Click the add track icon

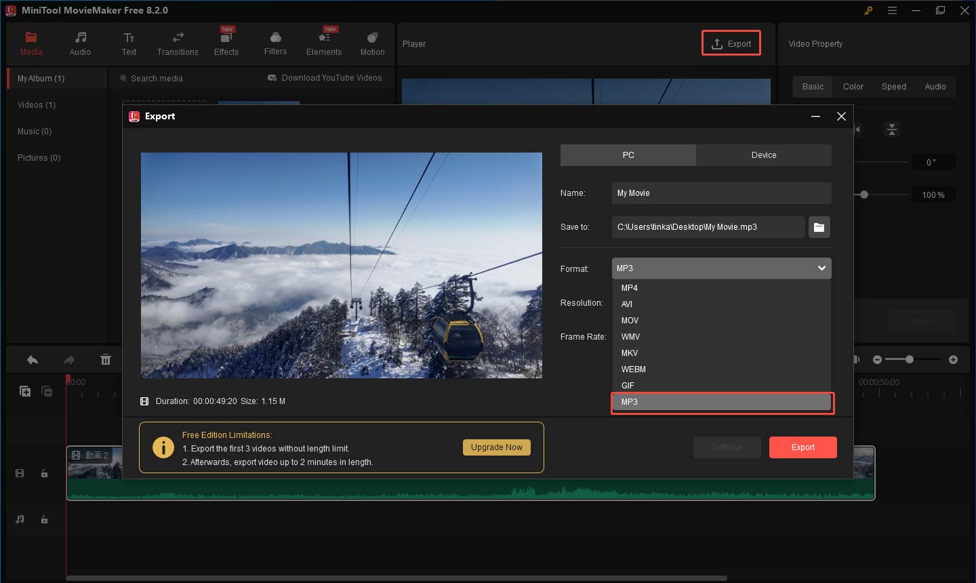click(x=25, y=391)
